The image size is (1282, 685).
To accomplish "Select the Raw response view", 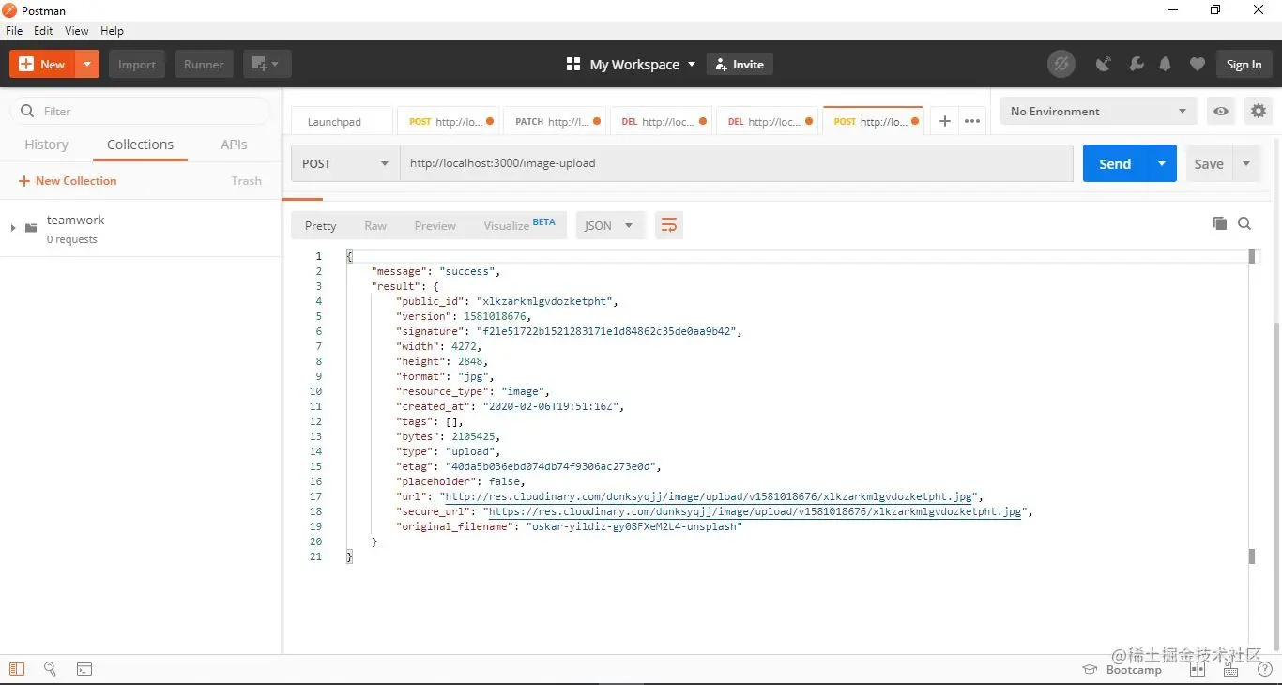I will pos(375,225).
